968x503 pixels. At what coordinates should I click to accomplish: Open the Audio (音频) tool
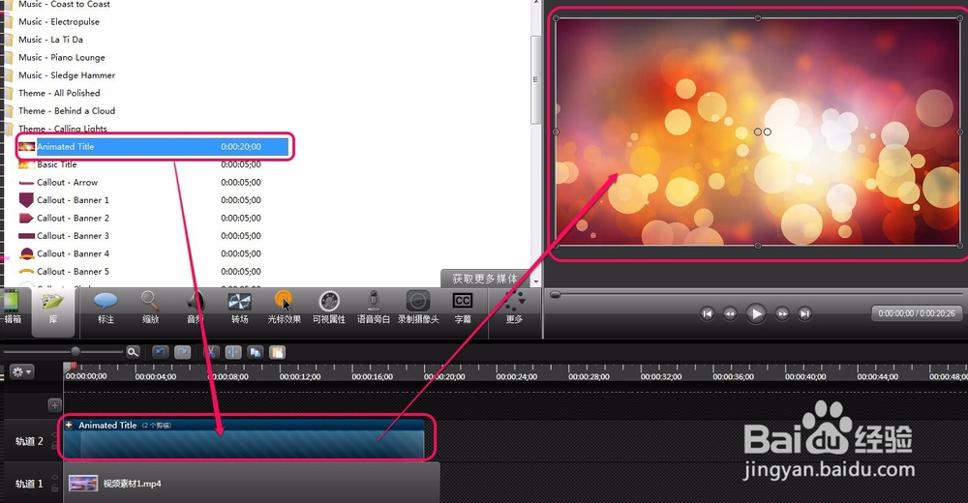click(196, 308)
